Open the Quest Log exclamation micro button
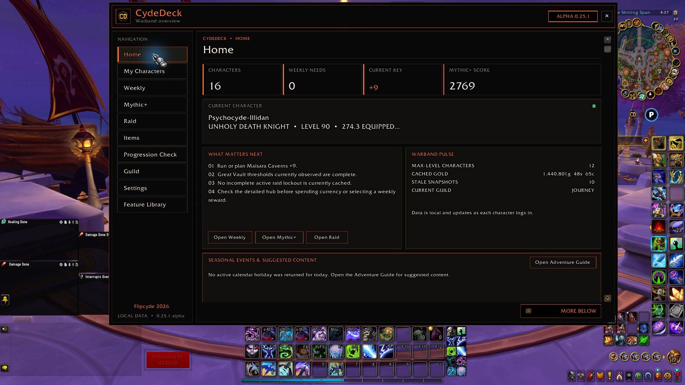 coord(610,376)
